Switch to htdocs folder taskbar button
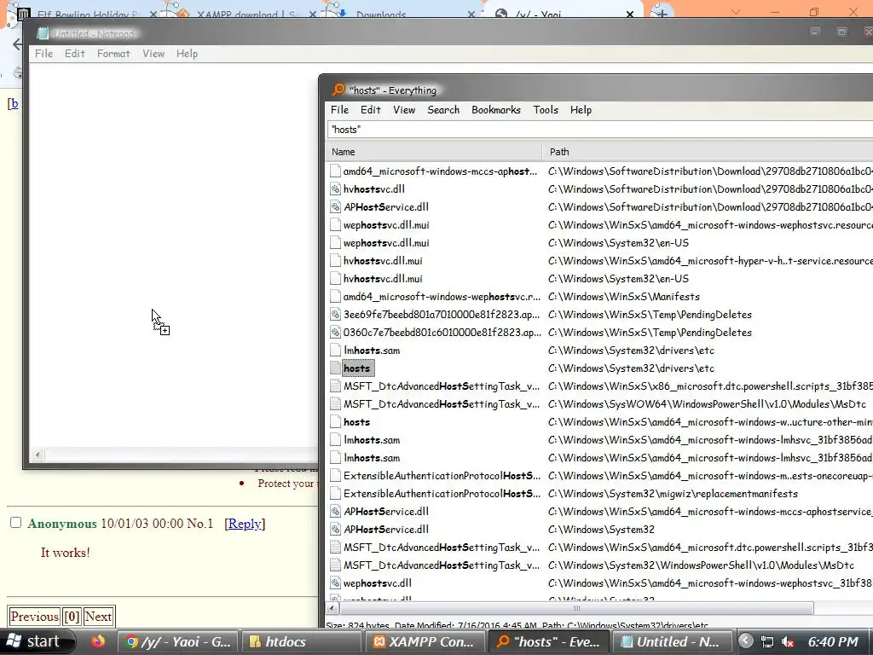Viewport: 873px width, 655px height. point(300,641)
